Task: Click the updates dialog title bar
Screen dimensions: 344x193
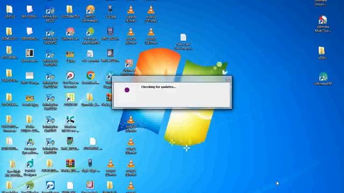Action: coord(171,79)
